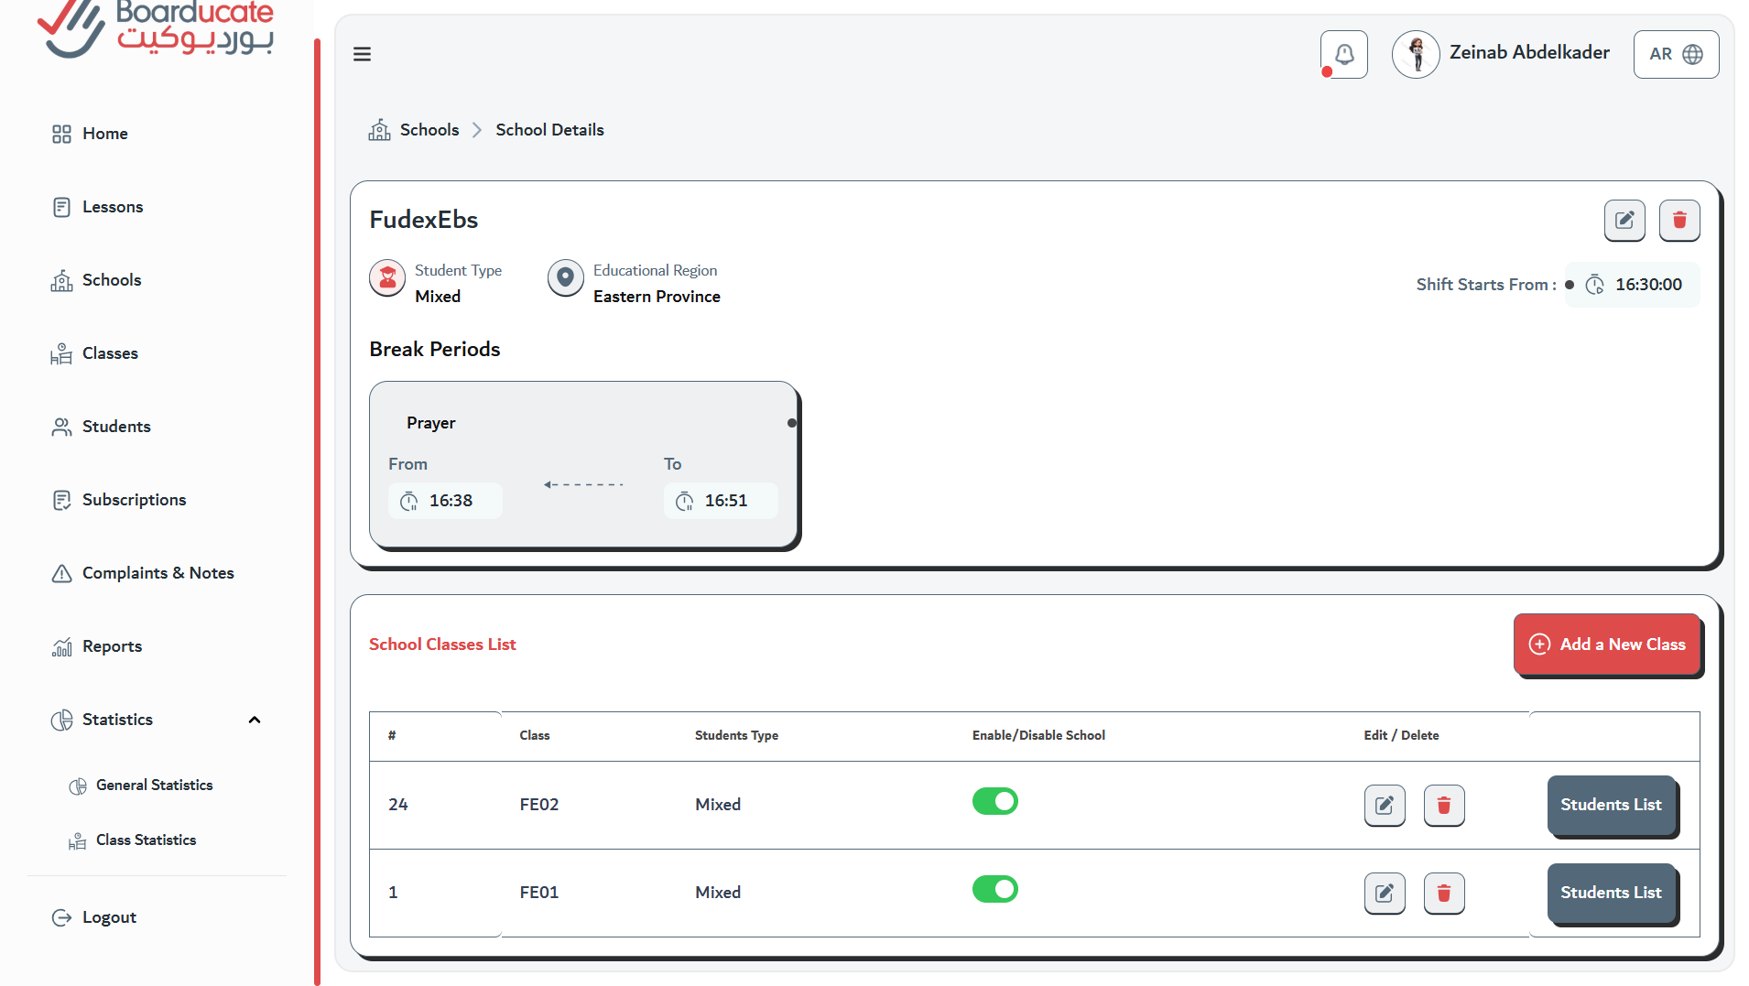Viewport: 1749px width, 986px height.
Task: Open Class Statistics submenu item
Action: [146, 840]
